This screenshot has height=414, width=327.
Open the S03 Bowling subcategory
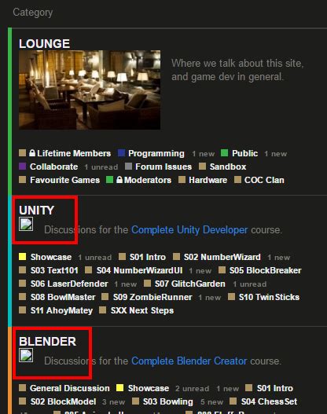point(167,401)
